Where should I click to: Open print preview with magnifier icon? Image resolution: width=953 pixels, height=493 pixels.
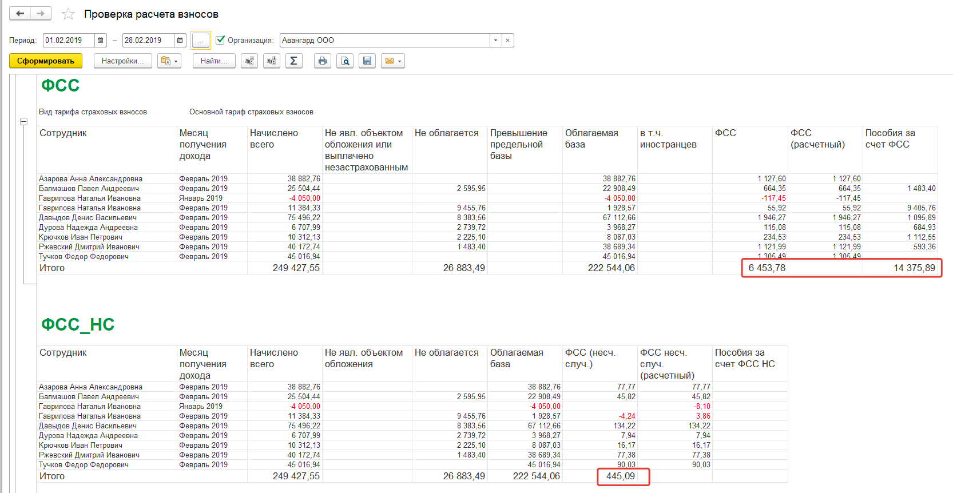(x=345, y=61)
